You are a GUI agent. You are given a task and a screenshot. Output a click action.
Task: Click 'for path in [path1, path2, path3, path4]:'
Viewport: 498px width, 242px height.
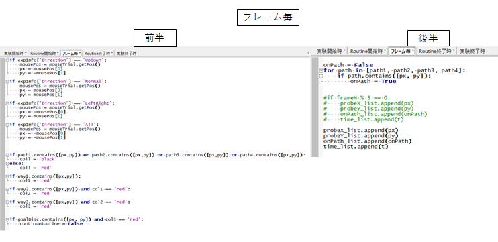click(x=395, y=70)
